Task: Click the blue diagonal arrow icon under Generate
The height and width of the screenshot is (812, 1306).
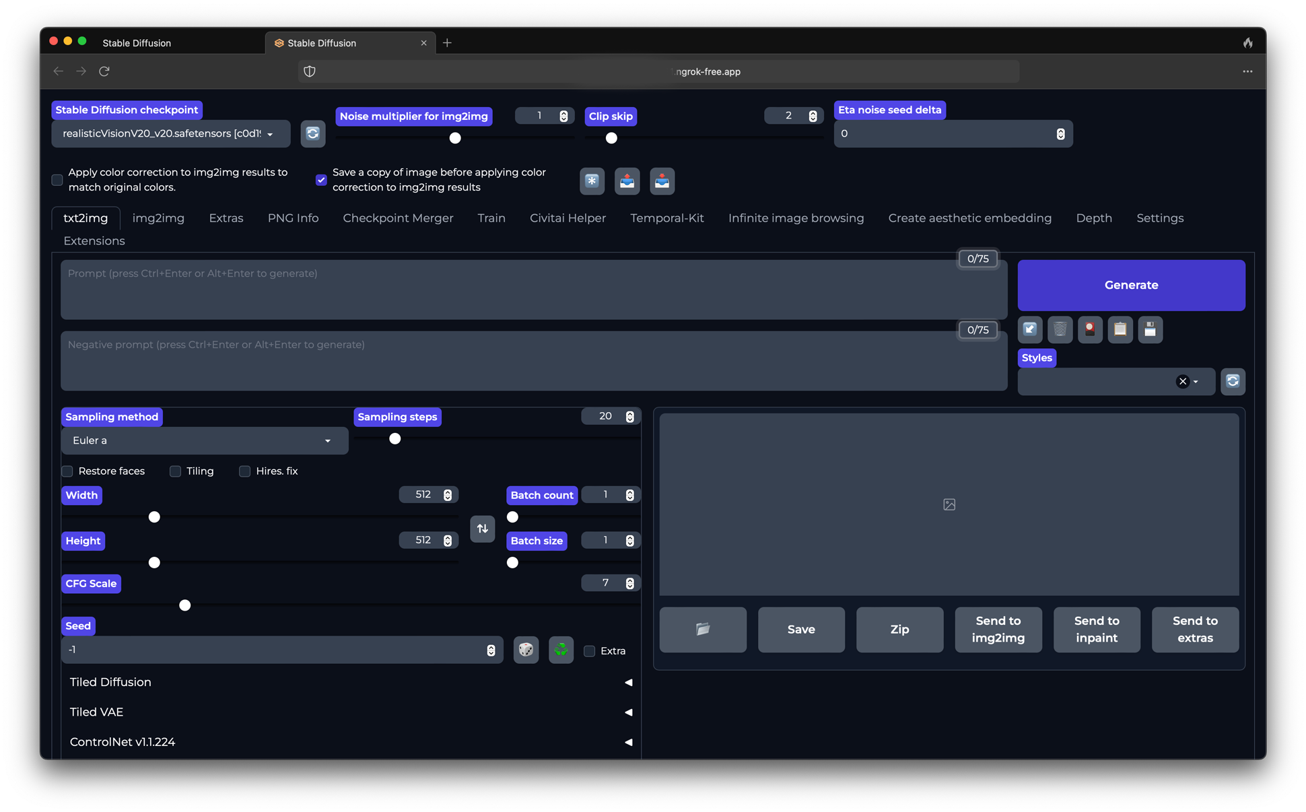Action: (1030, 329)
